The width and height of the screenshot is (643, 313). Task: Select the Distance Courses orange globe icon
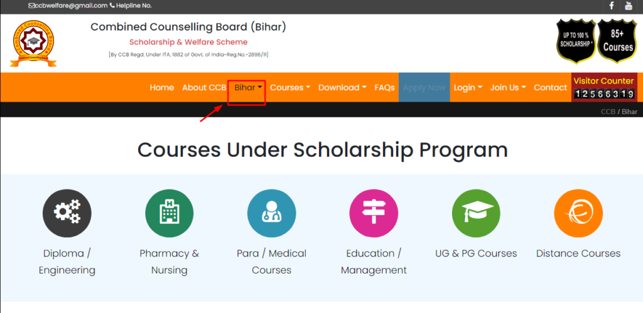(578, 213)
